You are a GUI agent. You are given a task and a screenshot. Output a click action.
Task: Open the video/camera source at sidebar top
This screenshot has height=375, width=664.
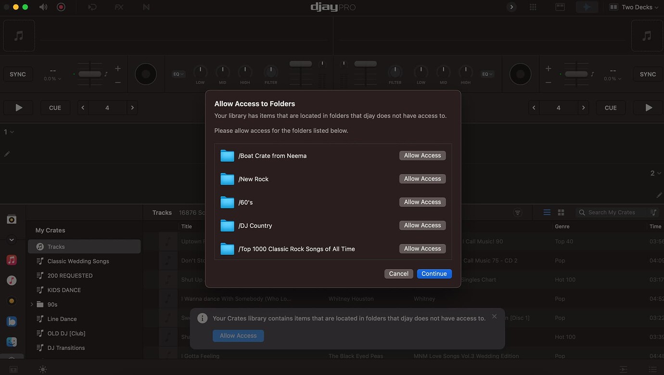12,219
